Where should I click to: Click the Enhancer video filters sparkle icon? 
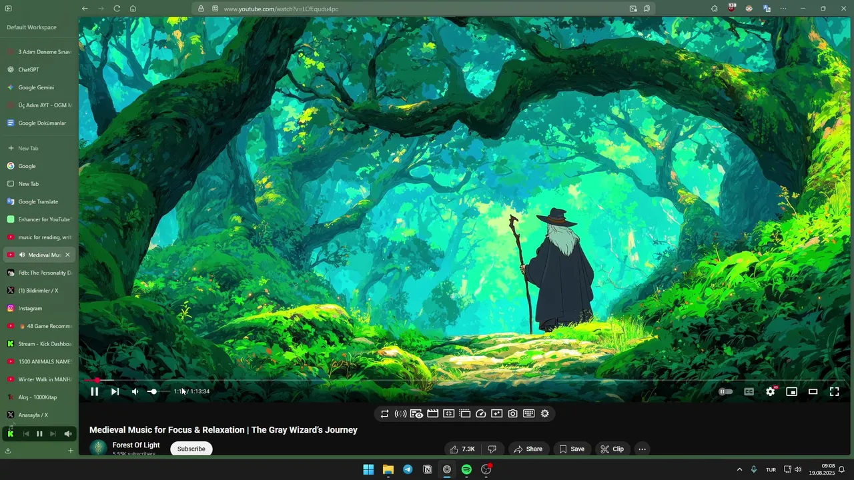click(x=496, y=413)
